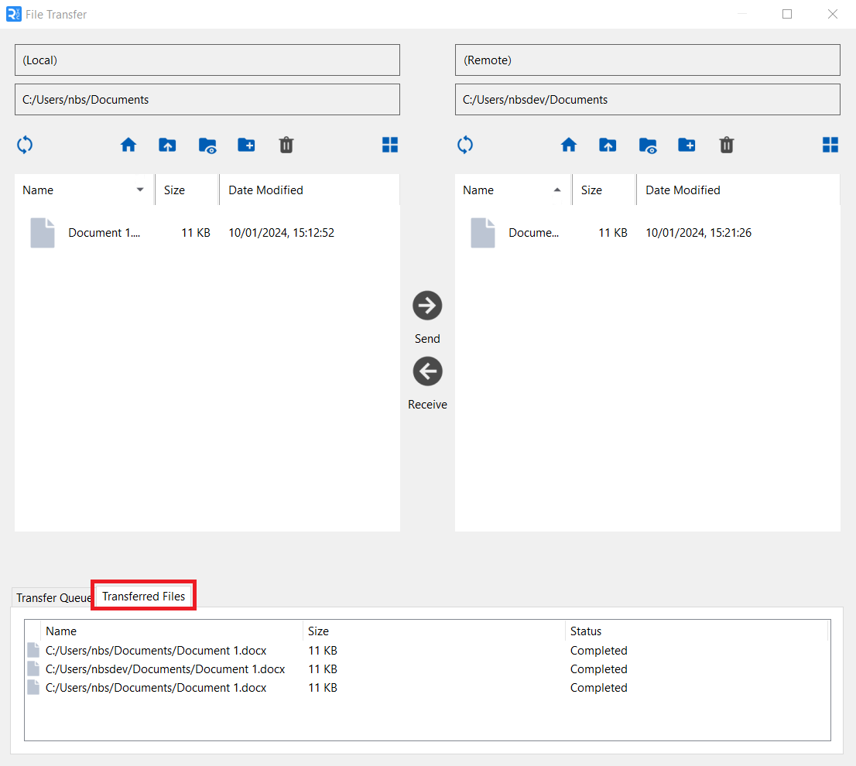
Task: Go to home folder in local panel
Action: [128, 145]
